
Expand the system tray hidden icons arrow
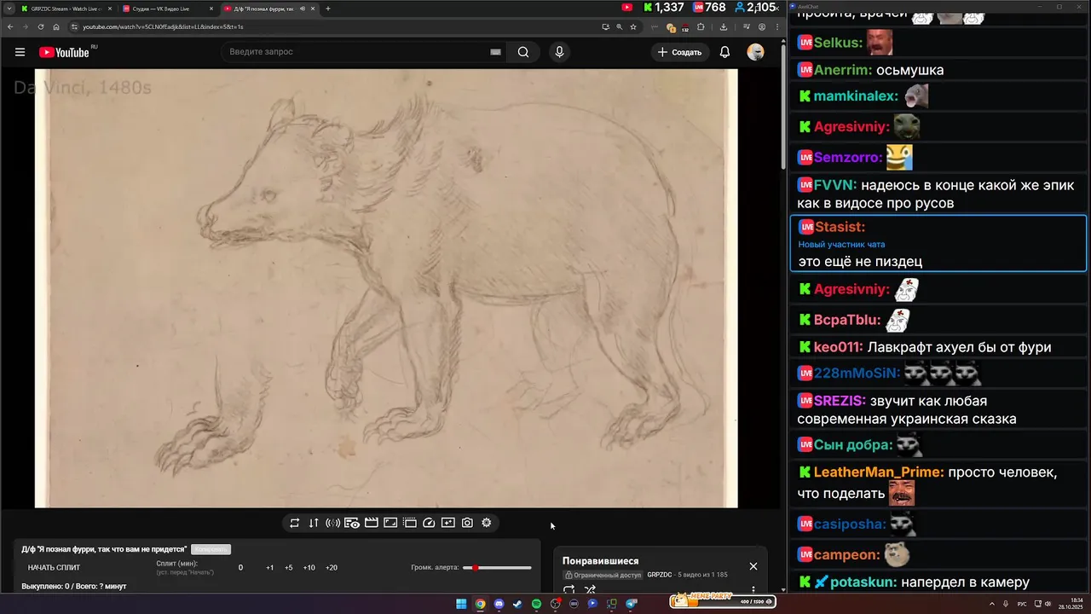click(993, 604)
